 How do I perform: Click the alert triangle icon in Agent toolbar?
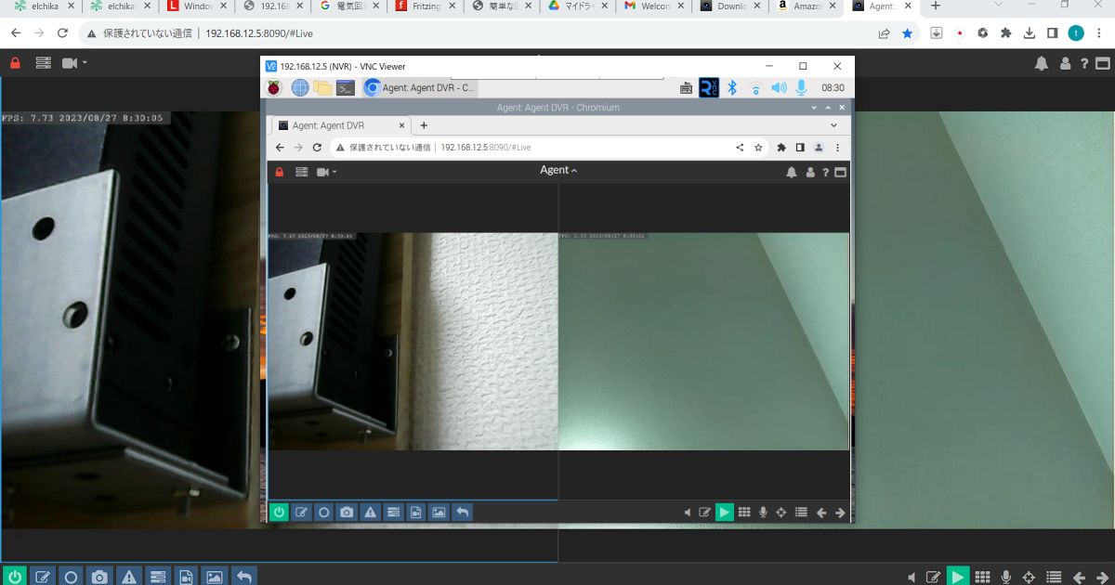click(369, 512)
